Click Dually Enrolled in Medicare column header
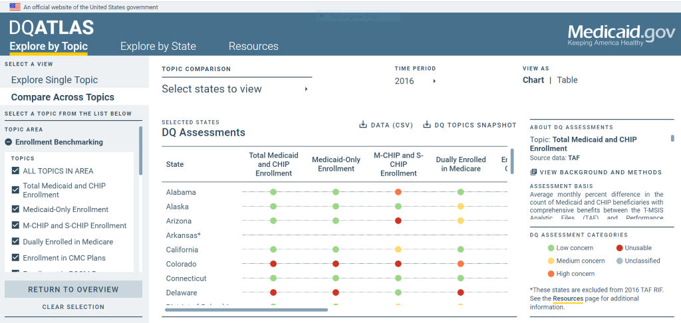The height and width of the screenshot is (323, 681). [461, 164]
